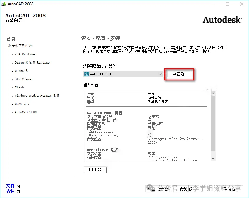Click the 安装(N) install button

[186, 189]
